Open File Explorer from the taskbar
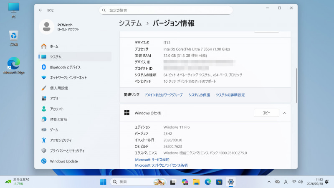 point(196,182)
